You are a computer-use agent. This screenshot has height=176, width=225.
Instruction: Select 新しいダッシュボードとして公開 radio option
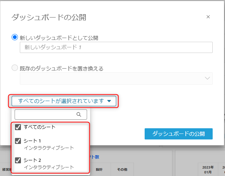click(15, 37)
